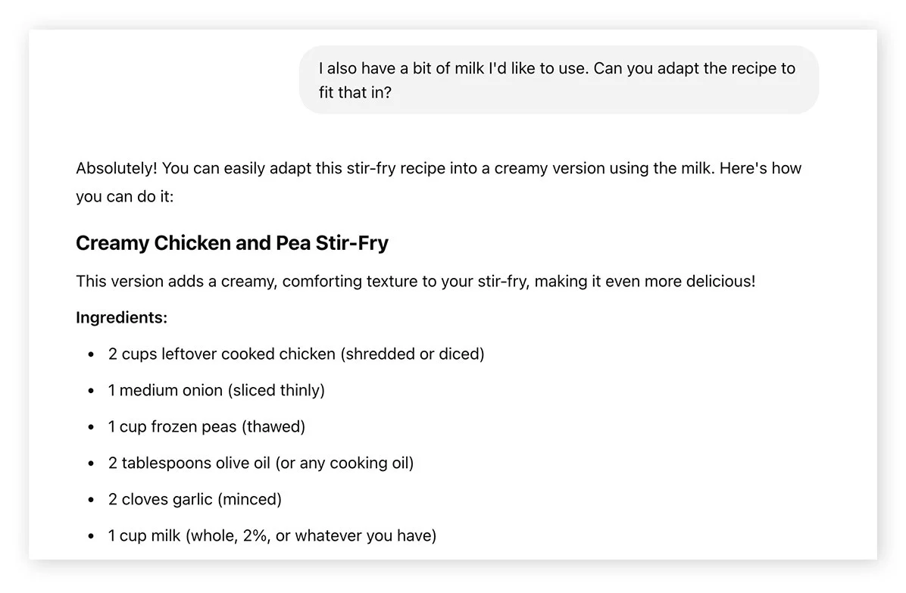The height and width of the screenshot is (593, 906).
Task: Click the sentence starting "This version adds"
Action: (415, 282)
